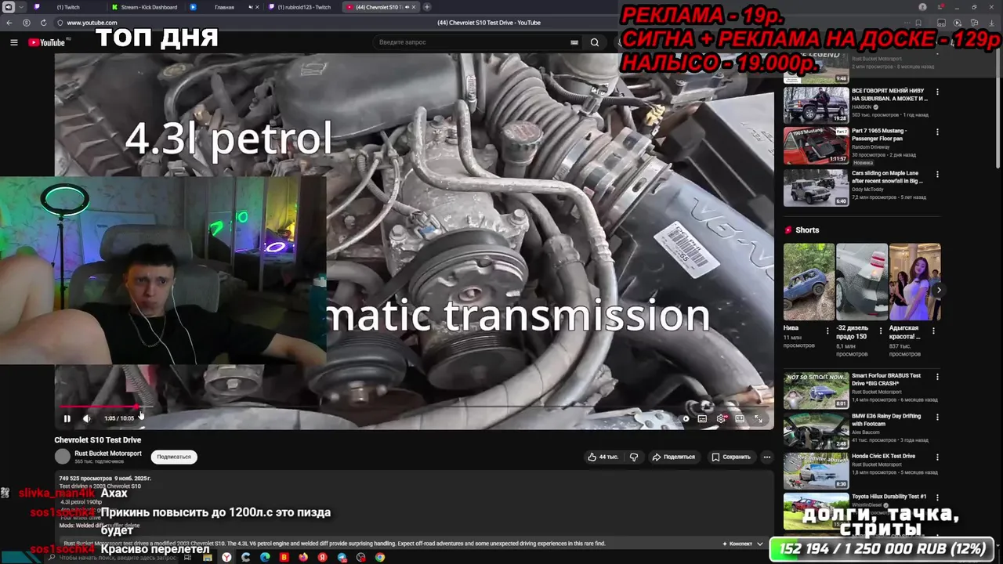Open options for Honda Civic EK video

pos(937,458)
